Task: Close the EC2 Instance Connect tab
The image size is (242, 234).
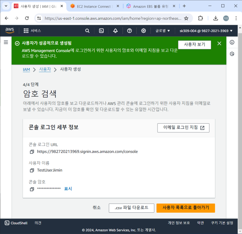Action: (118, 6)
